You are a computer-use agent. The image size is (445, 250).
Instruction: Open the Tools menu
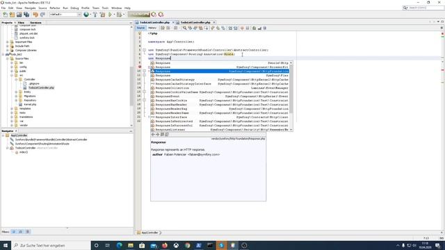pyautogui.click(x=105, y=8)
